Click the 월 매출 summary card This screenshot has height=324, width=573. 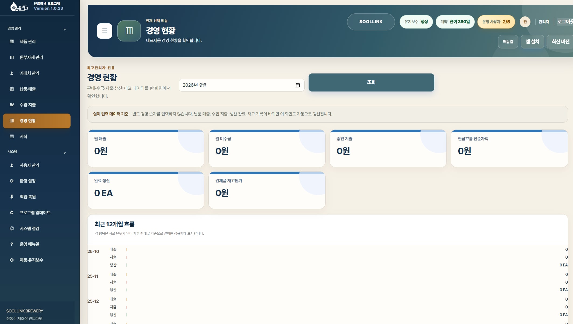(146, 148)
